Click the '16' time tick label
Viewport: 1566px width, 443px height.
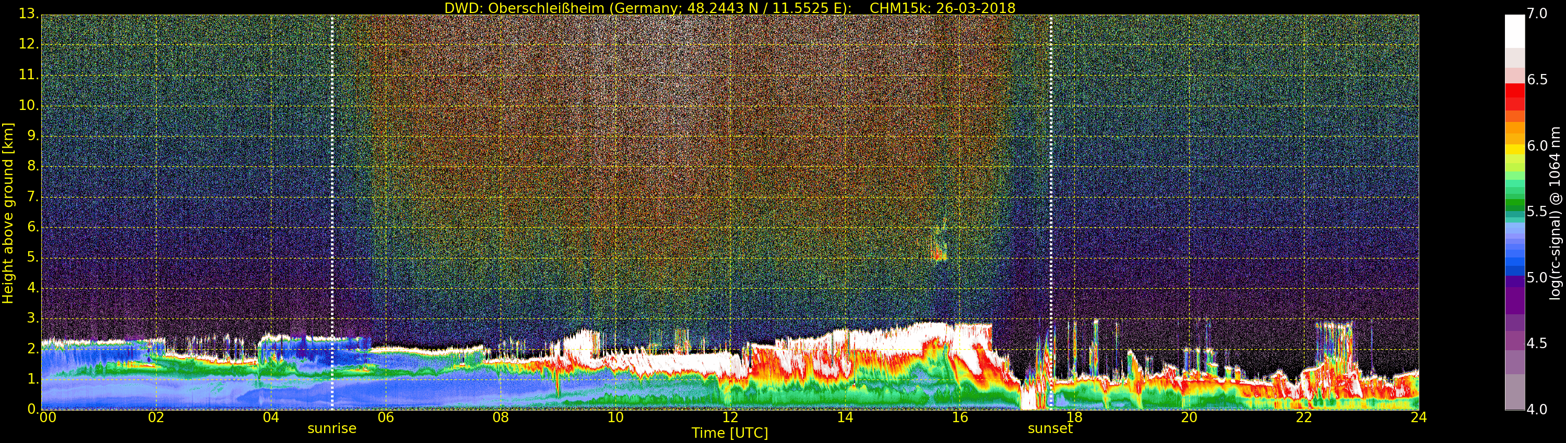pos(960,417)
